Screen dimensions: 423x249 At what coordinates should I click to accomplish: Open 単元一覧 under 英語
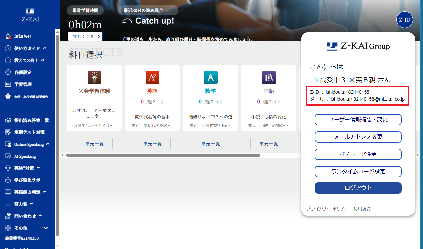[152, 143]
